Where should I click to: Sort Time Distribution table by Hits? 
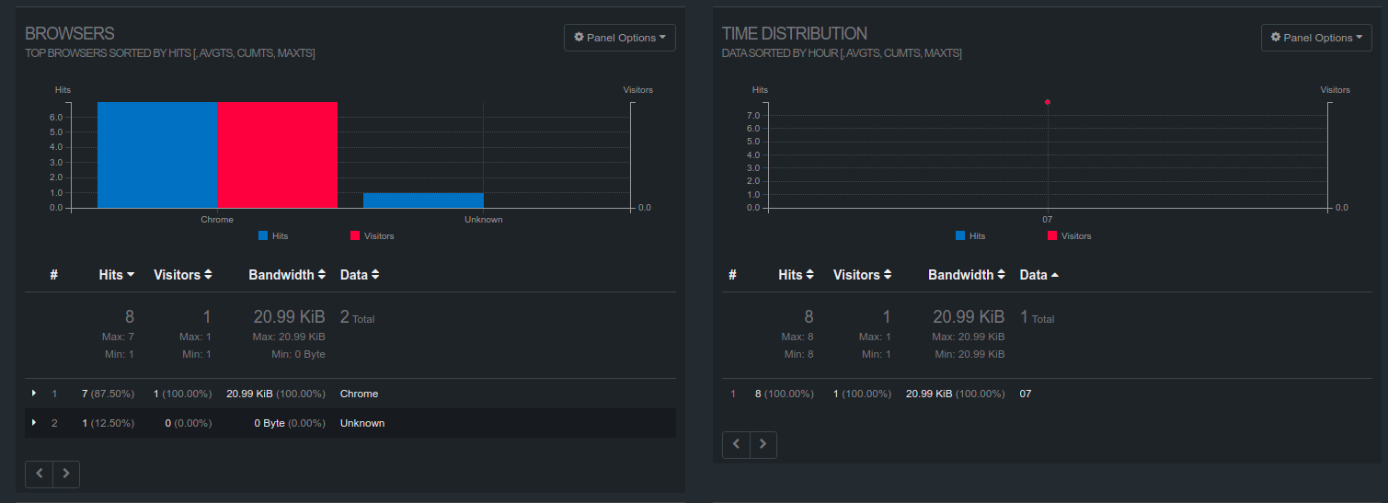[x=797, y=275]
